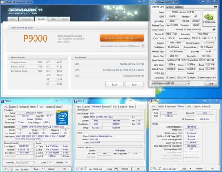Open Graphics tab in Memory CPU-Z window
This screenshot has height=172, width=222.
click(198, 106)
